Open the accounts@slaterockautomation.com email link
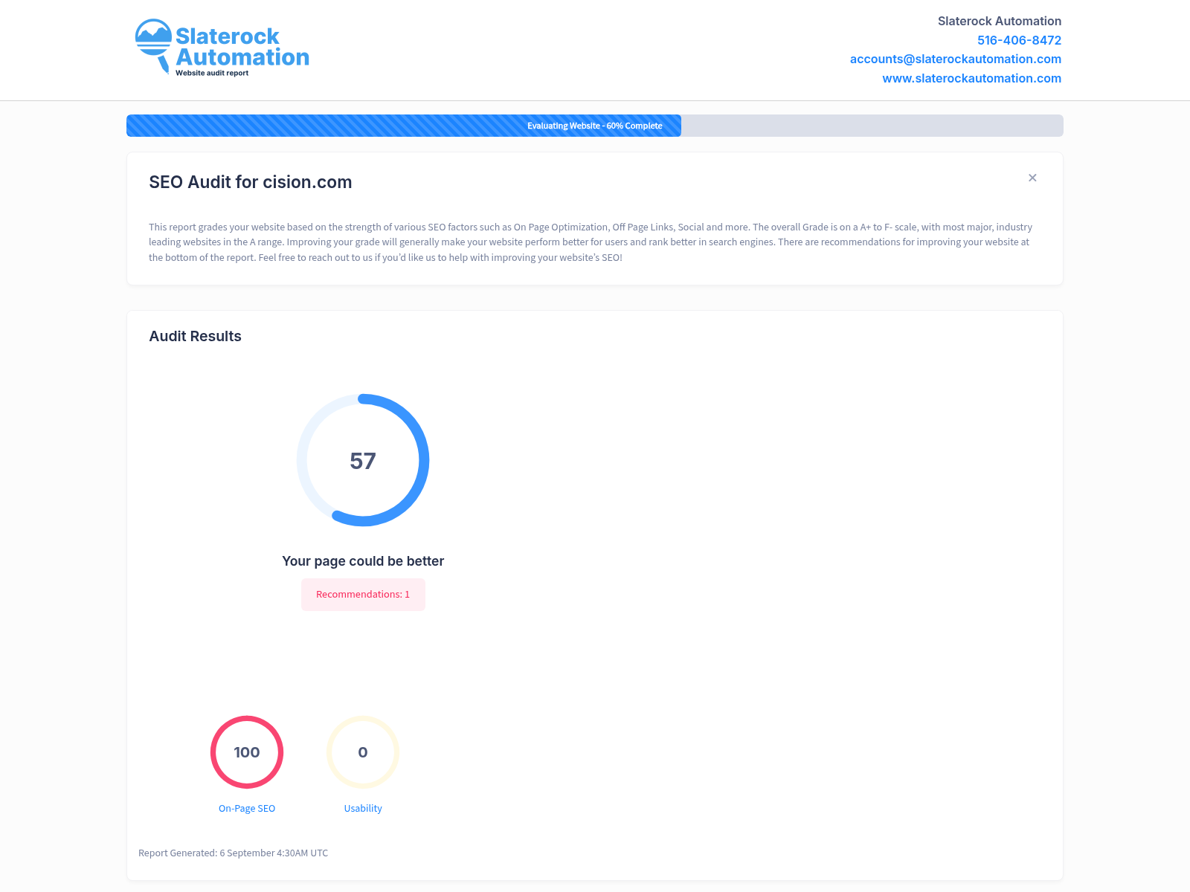This screenshot has height=892, width=1190. [955, 59]
